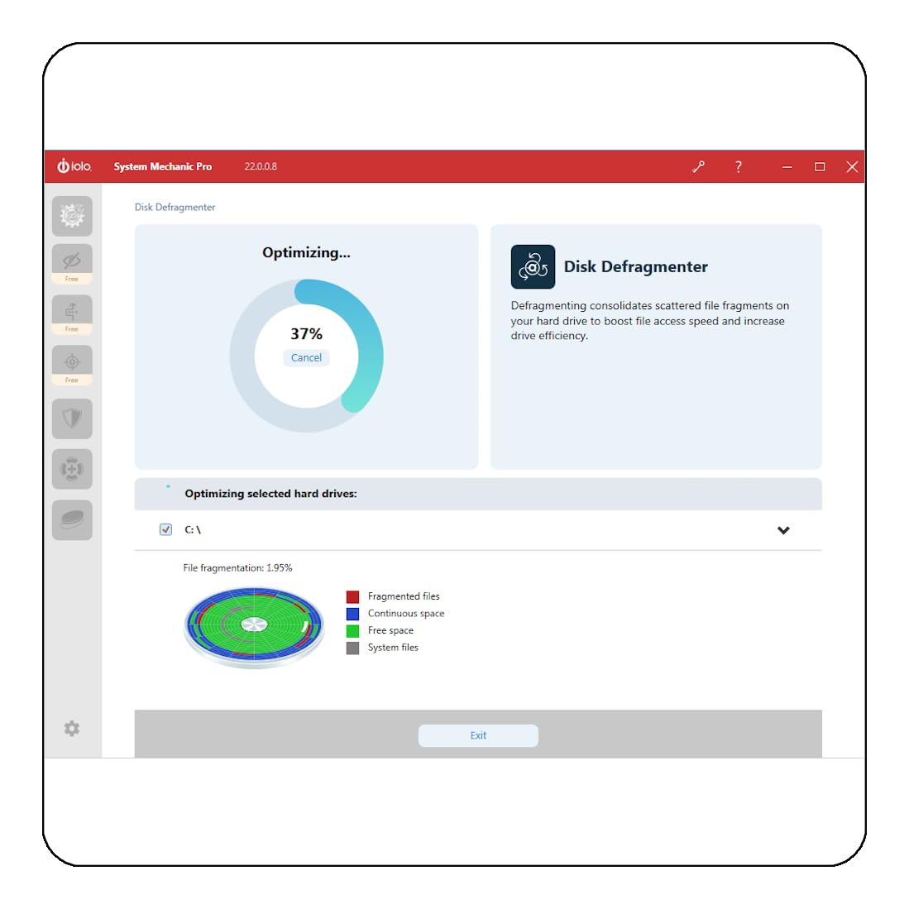Maximize the System Mechanic window

point(819,167)
